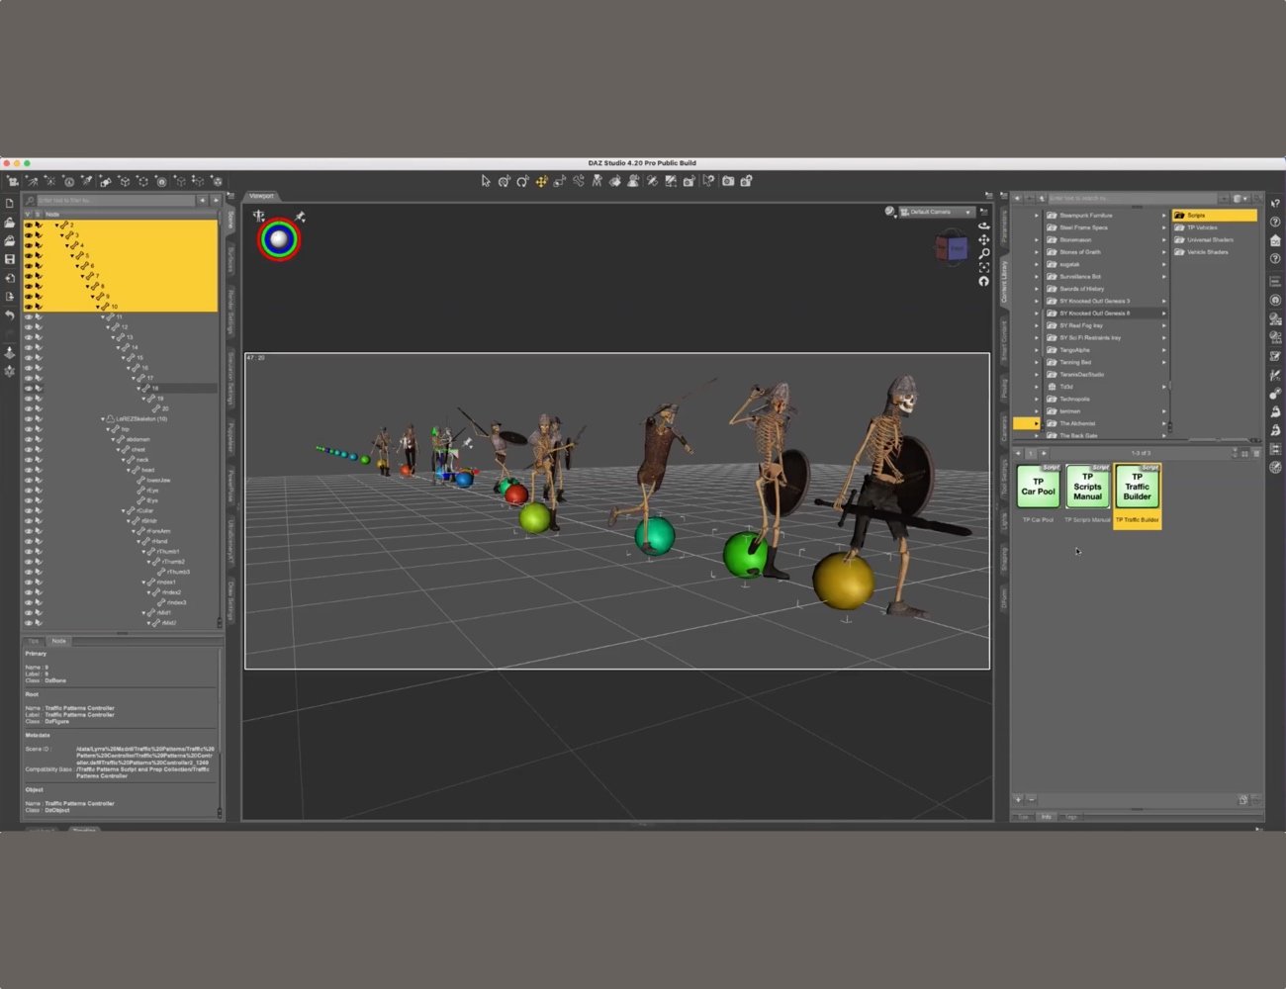Click the scene filter text field
The height and width of the screenshot is (989, 1286).
[x=115, y=200]
